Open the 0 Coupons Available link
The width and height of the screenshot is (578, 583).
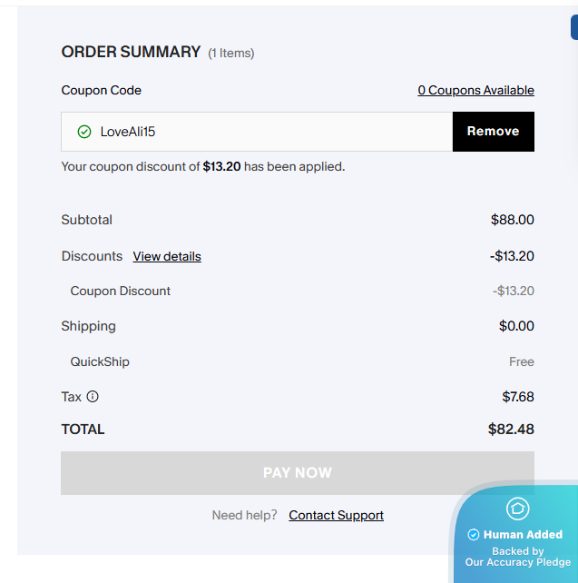pos(475,91)
